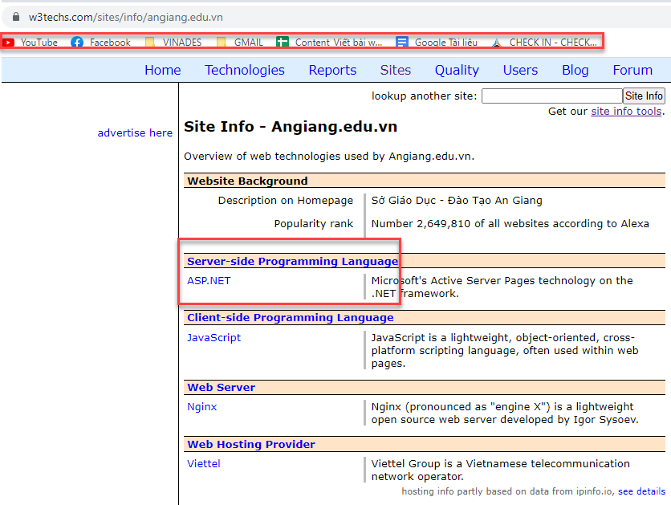Open the Facebook bookmark icon
This screenshot has width=671, height=505.
(77, 43)
